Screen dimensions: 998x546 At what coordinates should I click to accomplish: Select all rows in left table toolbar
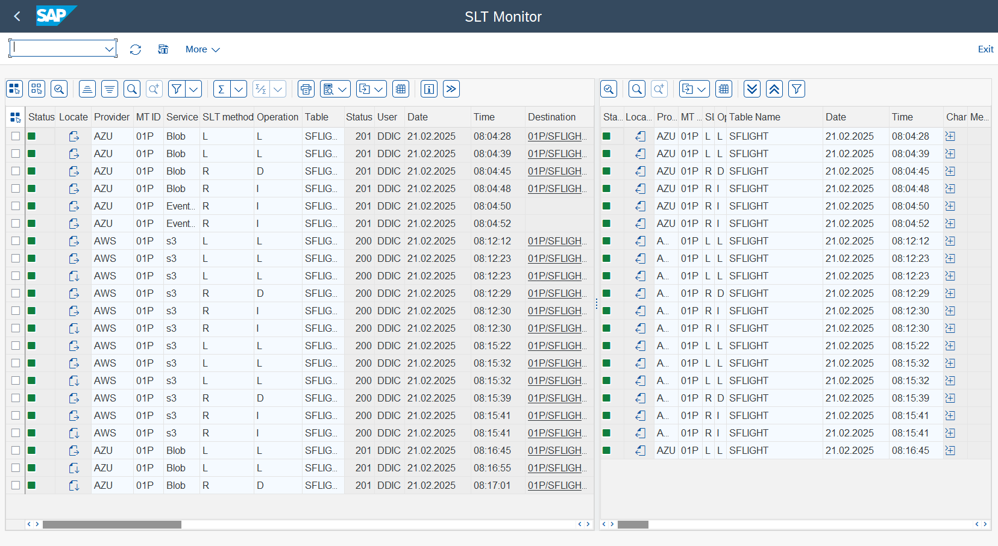coord(14,89)
